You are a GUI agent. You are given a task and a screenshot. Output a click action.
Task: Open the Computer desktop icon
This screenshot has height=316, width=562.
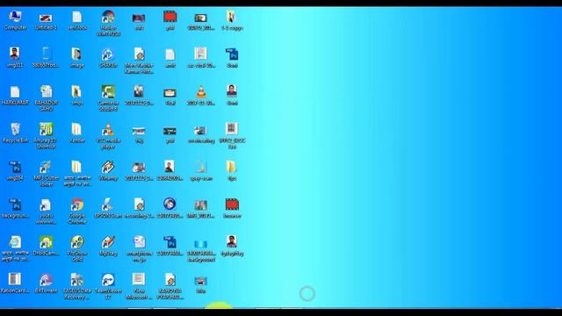[15, 20]
